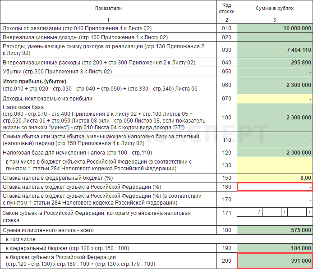Click the 'Показатели' column header
Viewport: 313px width, 269px height.
(x=108, y=8)
